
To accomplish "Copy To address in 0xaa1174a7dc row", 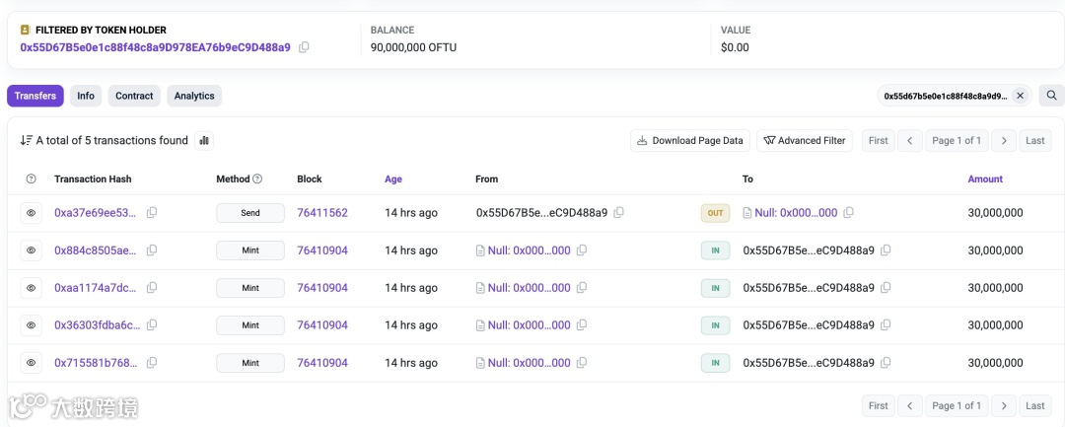I will tap(886, 288).
